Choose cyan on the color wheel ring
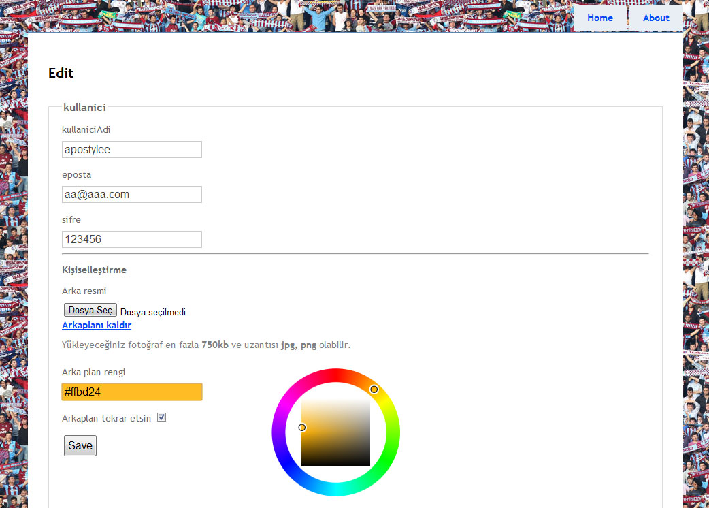 [x=336, y=490]
